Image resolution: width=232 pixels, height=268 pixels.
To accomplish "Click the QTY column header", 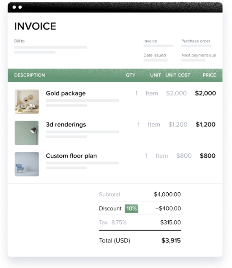I will (131, 75).
